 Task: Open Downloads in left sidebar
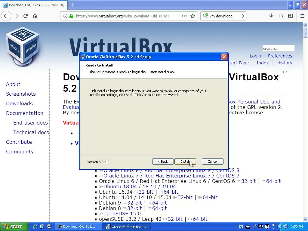20,103
